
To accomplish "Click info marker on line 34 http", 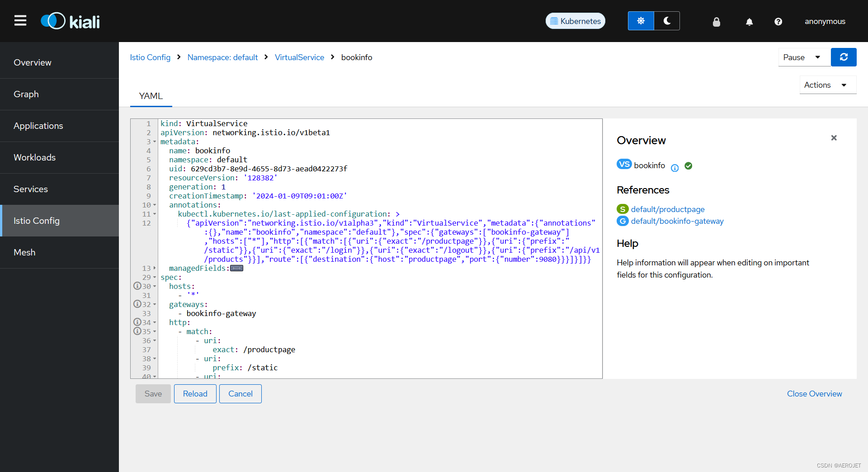I will tap(137, 322).
